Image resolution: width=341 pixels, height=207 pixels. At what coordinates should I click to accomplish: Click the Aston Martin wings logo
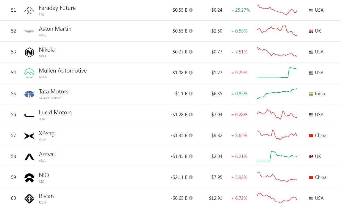click(x=29, y=31)
